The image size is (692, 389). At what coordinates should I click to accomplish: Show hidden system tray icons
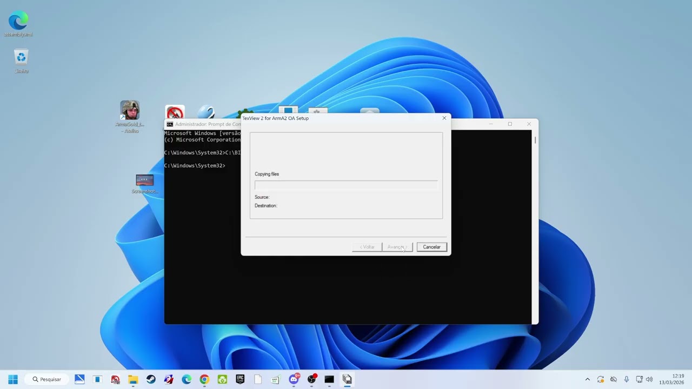[588, 379]
